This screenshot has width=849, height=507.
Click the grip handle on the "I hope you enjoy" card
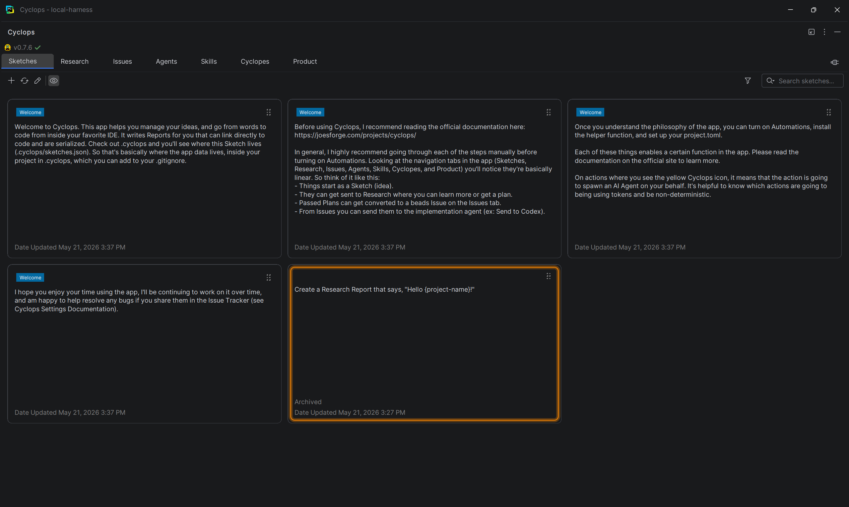269,277
